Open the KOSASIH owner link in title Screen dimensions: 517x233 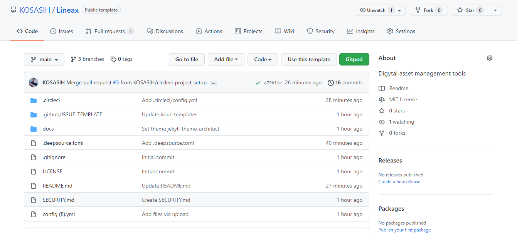[35, 10]
